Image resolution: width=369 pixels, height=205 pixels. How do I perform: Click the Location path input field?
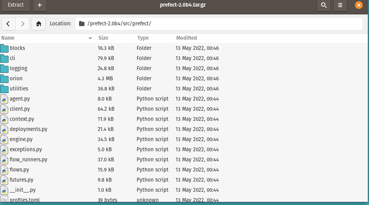coord(219,23)
